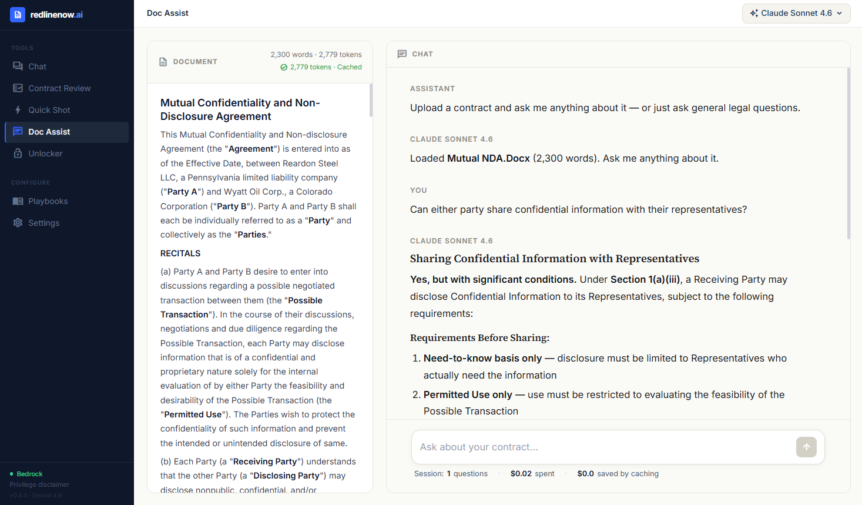Click 'Session: 1 questions' counter
The image size is (862, 505).
click(451, 474)
